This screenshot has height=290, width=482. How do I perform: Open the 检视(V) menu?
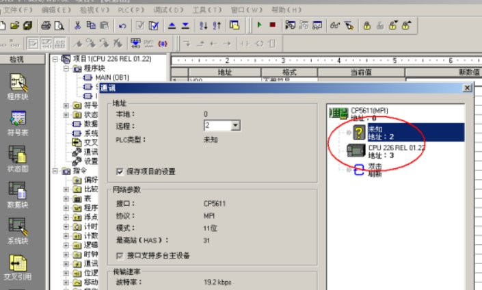94,10
